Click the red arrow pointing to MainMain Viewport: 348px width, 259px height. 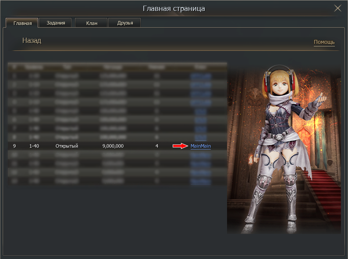pos(180,146)
